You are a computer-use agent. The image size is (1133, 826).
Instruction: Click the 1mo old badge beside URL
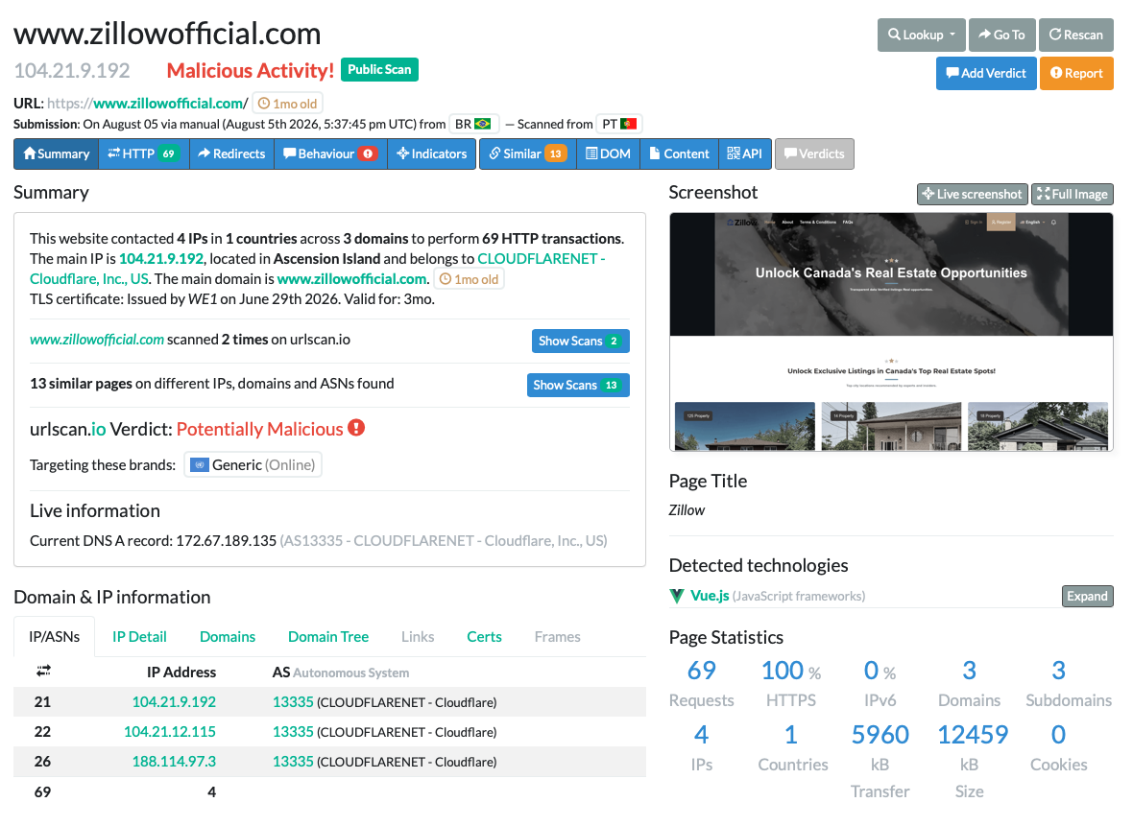pyautogui.click(x=288, y=104)
